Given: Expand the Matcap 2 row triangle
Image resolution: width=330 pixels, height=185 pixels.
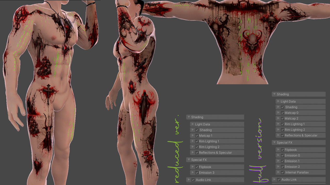Looking at the screenshot, I should pyautogui.click(x=278, y=118).
